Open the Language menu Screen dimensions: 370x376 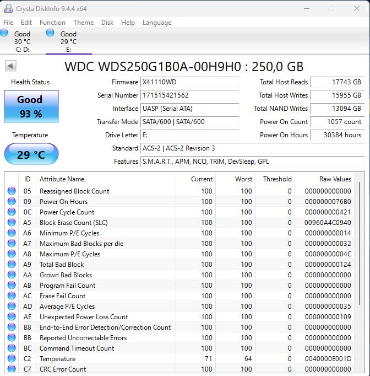[157, 23]
